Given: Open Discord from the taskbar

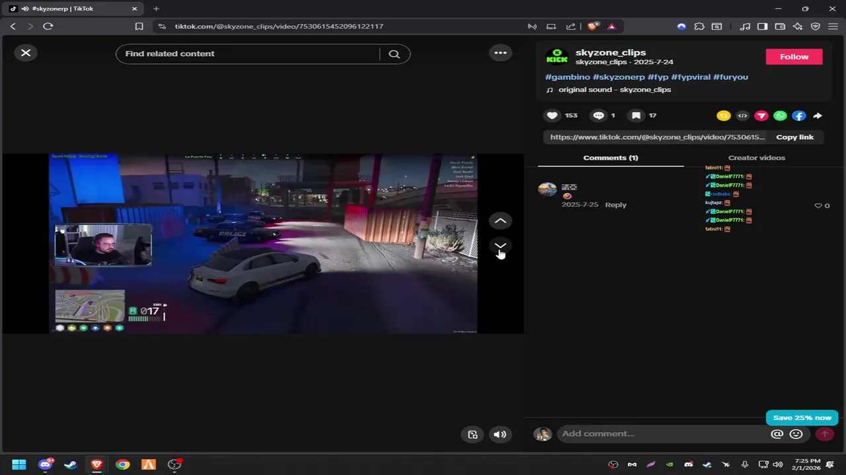Looking at the screenshot, I should [x=45, y=464].
